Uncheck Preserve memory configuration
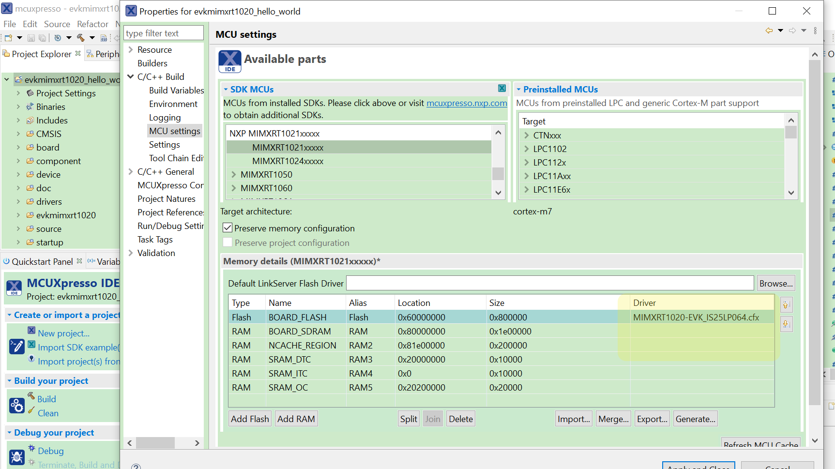The width and height of the screenshot is (835, 469). click(228, 227)
